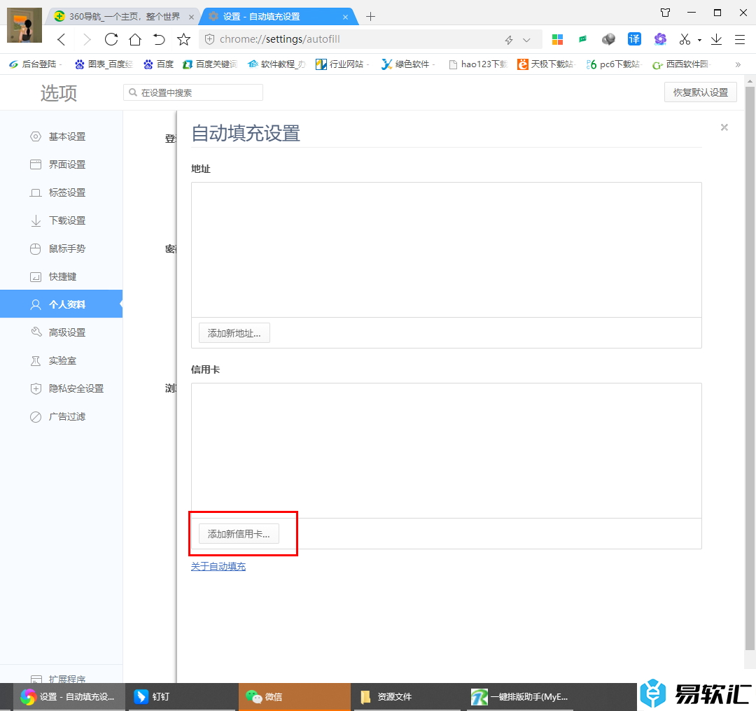The width and height of the screenshot is (756, 711).
Task: Open 微信 from the taskbar
Action: pyautogui.click(x=295, y=697)
